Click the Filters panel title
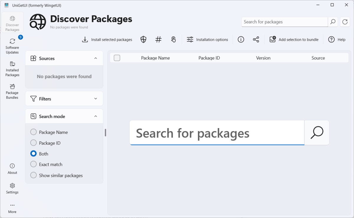This screenshot has width=354, height=218. pyautogui.click(x=45, y=99)
